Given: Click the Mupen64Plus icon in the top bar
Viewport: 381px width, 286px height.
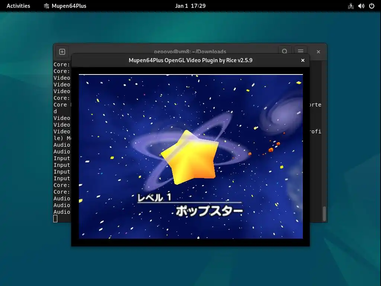Looking at the screenshot, I should click(x=47, y=6).
